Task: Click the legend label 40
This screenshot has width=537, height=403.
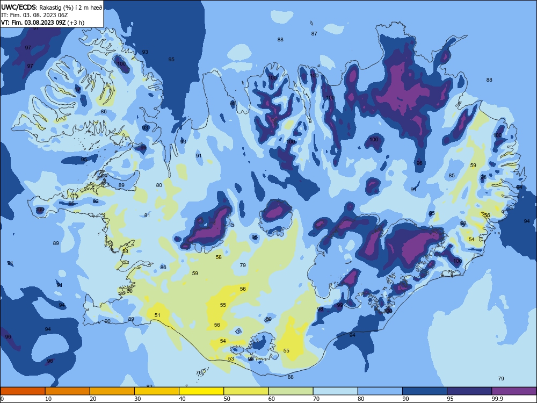Action: click(x=182, y=399)
